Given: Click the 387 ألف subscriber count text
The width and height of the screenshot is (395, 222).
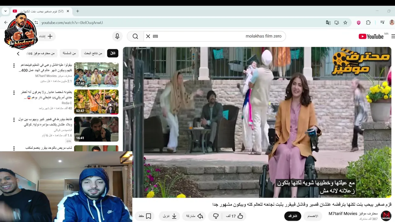Looking at the screenshot, I should (368, 219).
